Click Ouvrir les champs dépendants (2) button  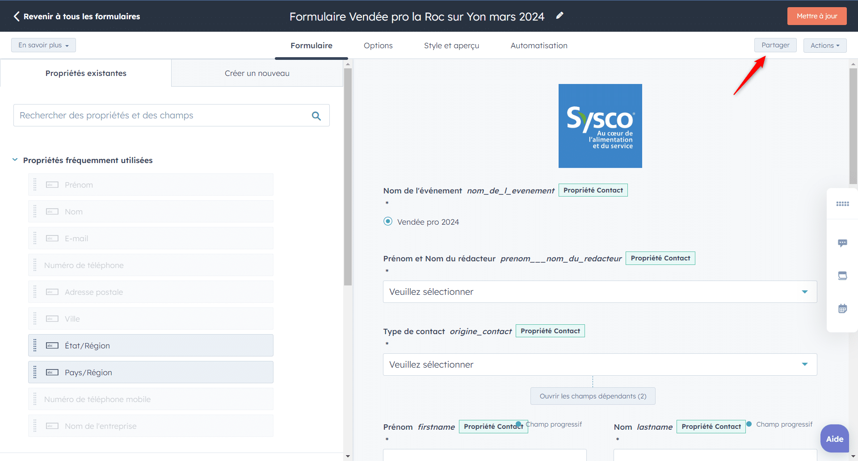click(x=593, y=396)
